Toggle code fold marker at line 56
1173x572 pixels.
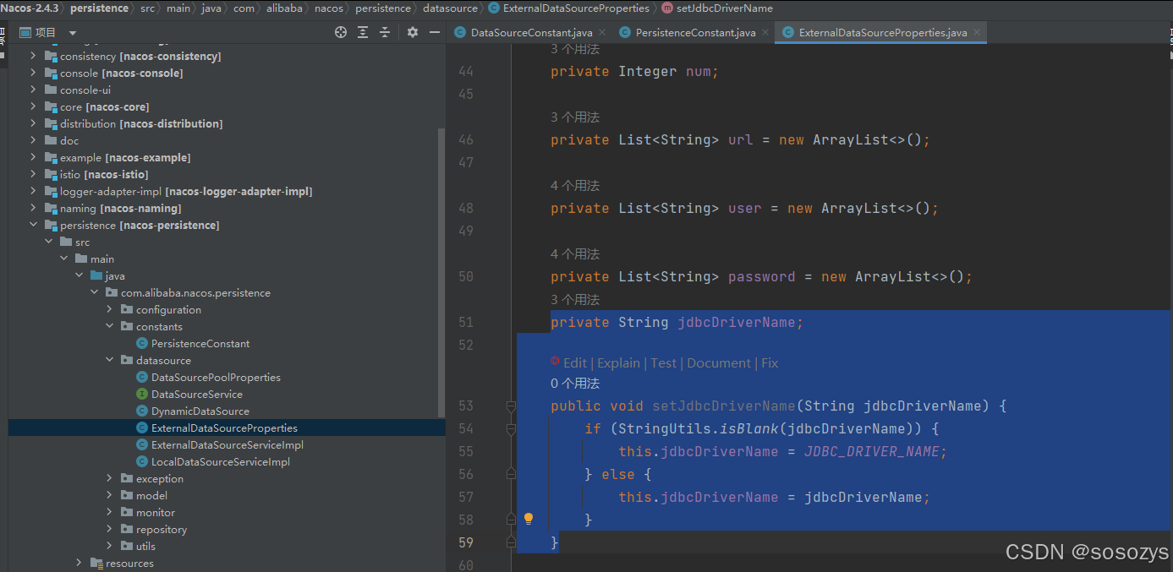point(511,474)
